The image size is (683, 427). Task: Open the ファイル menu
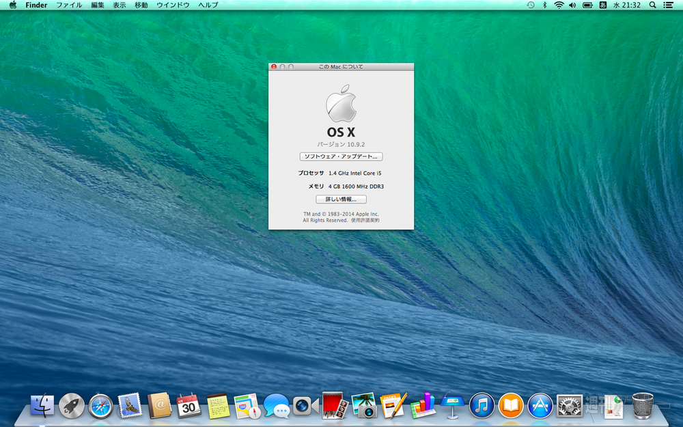69,5
